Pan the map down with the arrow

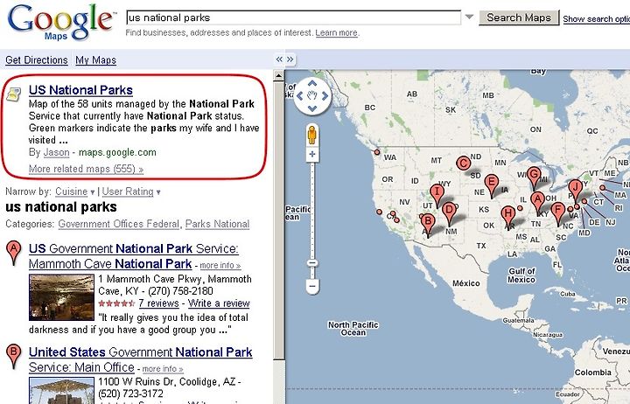click(312, 108)
